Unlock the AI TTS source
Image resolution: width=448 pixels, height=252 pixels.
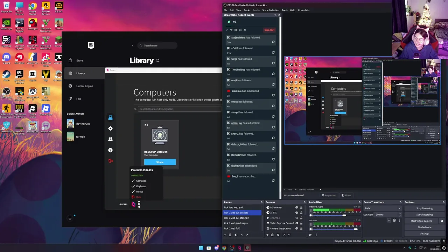pos(301,213)
